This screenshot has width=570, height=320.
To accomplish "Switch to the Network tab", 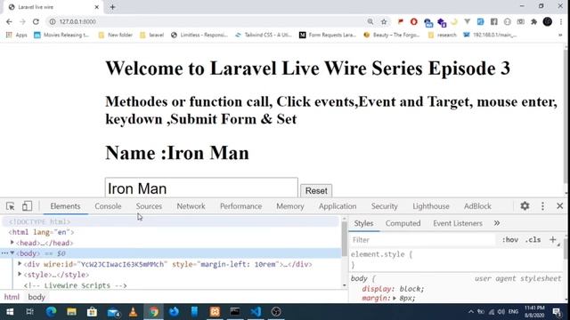I will 191,206.
